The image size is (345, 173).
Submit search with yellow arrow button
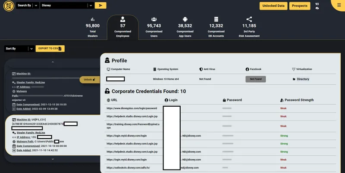pos(100,6)
